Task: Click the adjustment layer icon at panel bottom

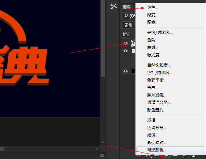Action: [x=167, y=156]
